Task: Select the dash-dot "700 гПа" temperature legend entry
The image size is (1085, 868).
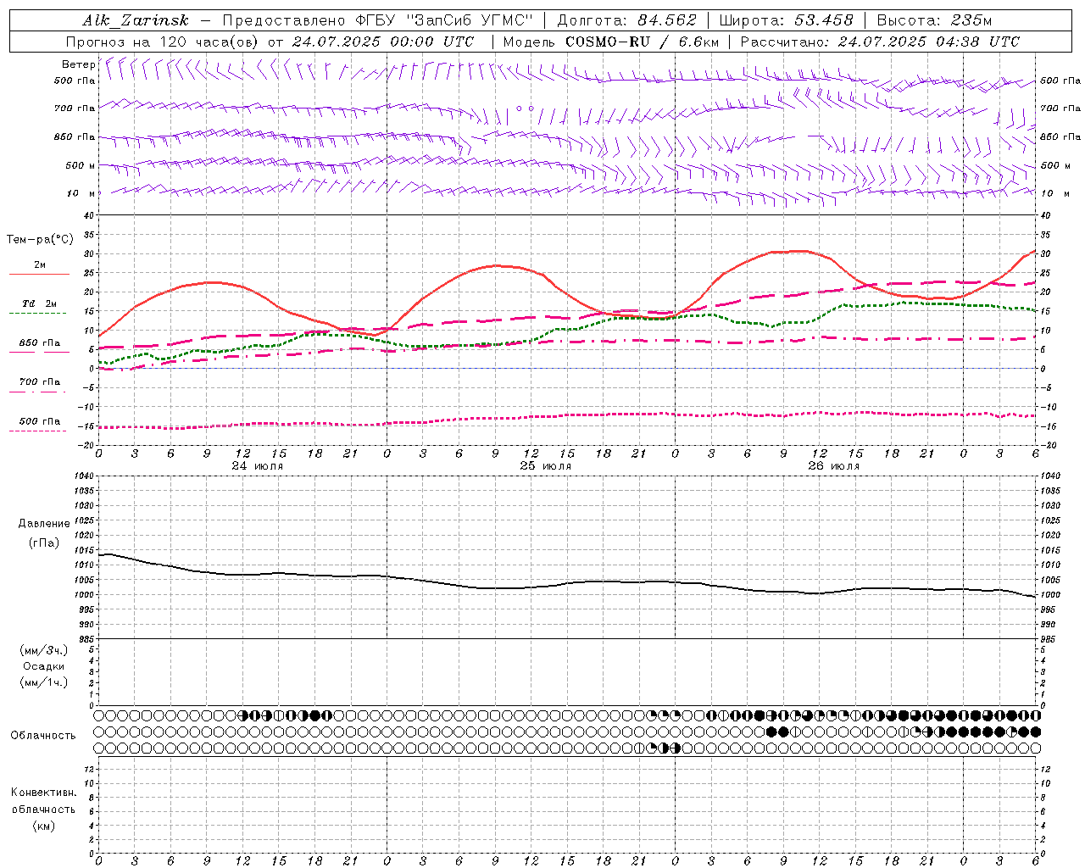Action: (x=40, y=386)
